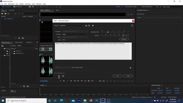Toggle Auto-Play speaker in Files panel
Screen dimensions: 183x103
click(23, 38)
